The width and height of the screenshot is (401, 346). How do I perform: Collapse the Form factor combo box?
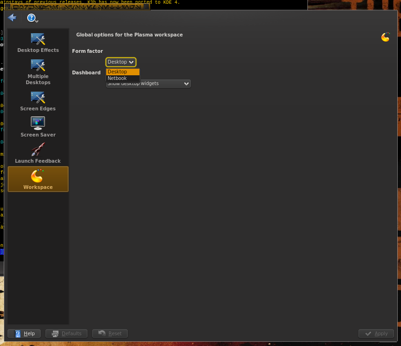(x=121, y=62)
